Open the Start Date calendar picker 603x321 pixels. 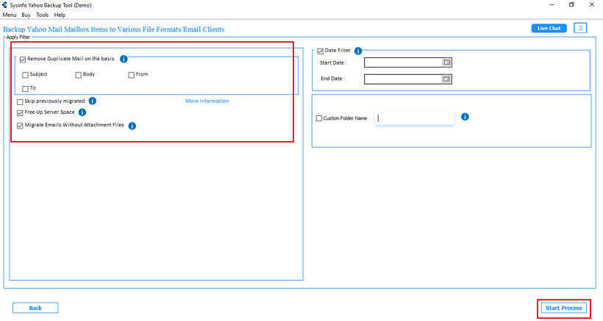(447, 62)
